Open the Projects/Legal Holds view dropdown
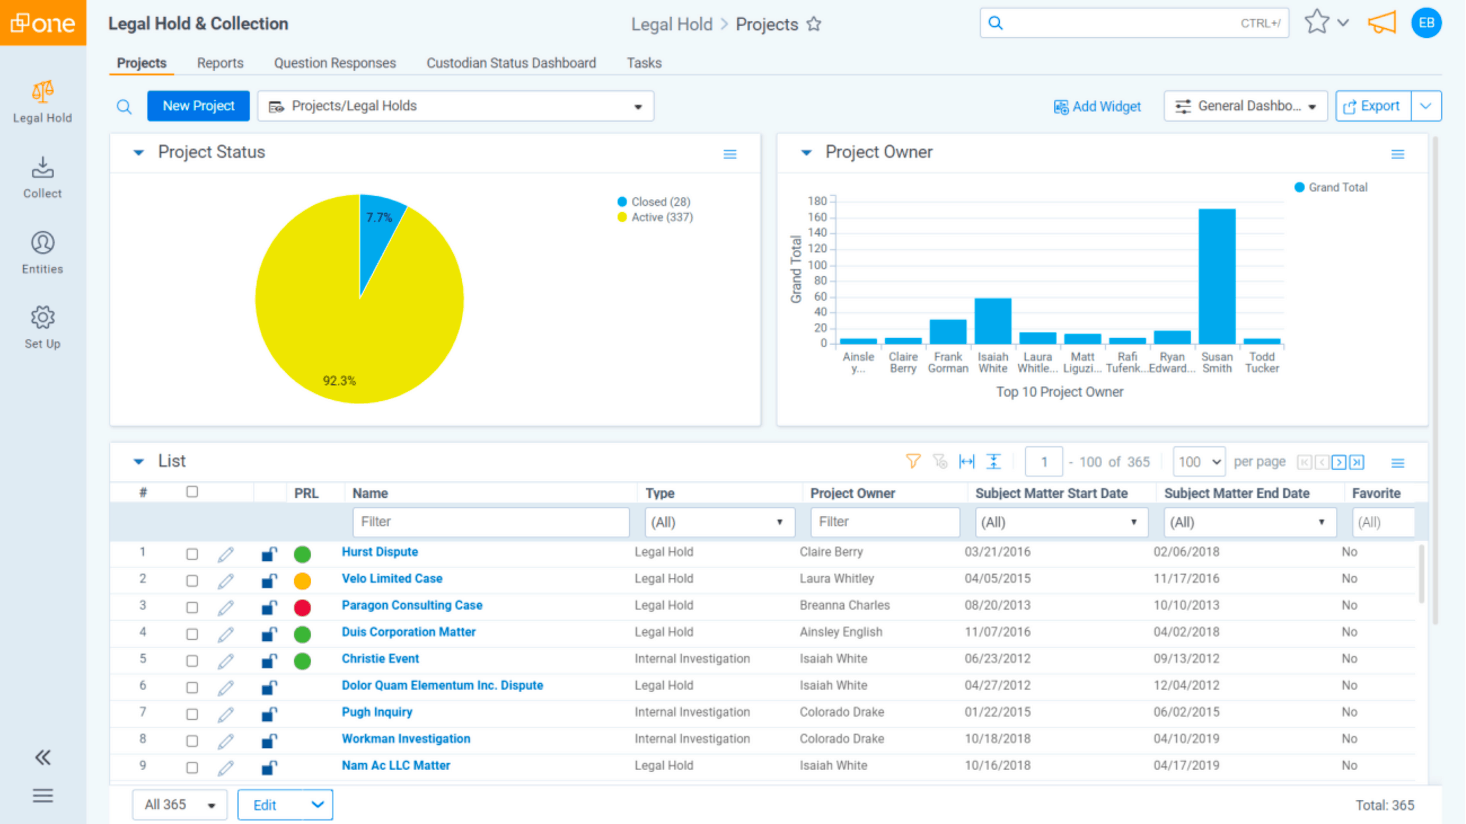 tap(637, 106)
